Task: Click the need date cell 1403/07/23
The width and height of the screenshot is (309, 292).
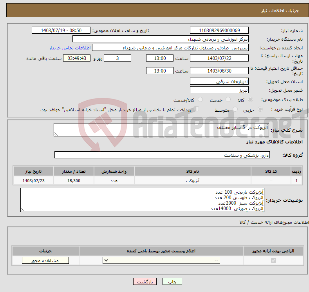Action: coord(34,181)
